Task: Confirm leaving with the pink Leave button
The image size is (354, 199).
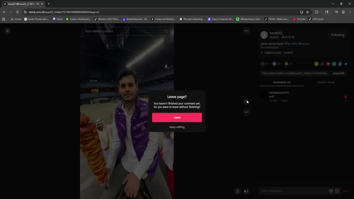Action: point(177,117)
